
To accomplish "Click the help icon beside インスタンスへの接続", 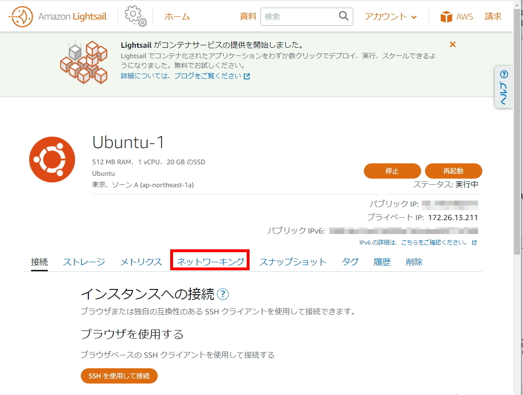I will pos(223,294).
